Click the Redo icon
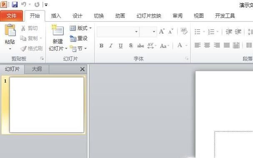 click(37, 5)
